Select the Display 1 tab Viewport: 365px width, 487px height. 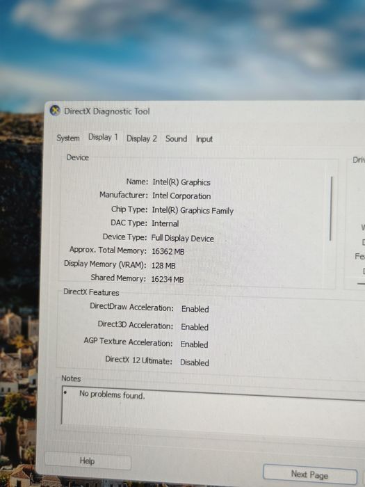point(103,137)
